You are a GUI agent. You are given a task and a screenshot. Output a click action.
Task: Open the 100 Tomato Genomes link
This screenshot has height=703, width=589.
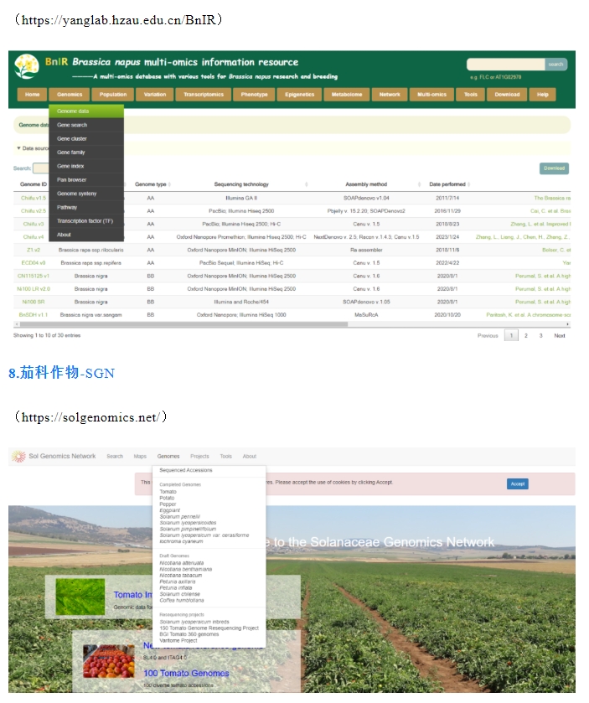tap(187, 675)
